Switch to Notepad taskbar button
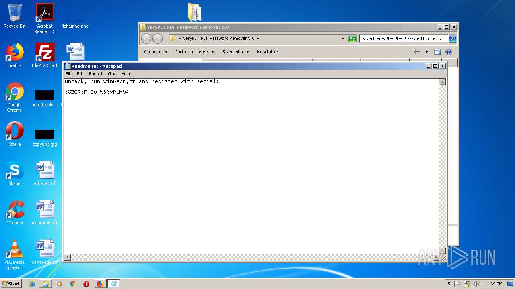This screenshot has height=289, width=515. [114, 284]
